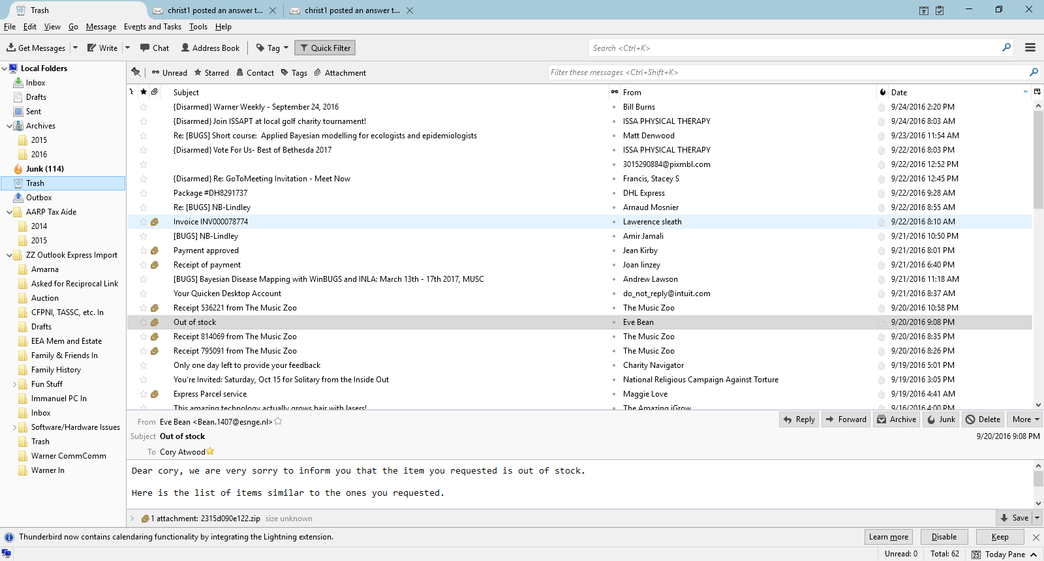Click the Learn more button
1044x561 pixels.
tap(888, 537)
